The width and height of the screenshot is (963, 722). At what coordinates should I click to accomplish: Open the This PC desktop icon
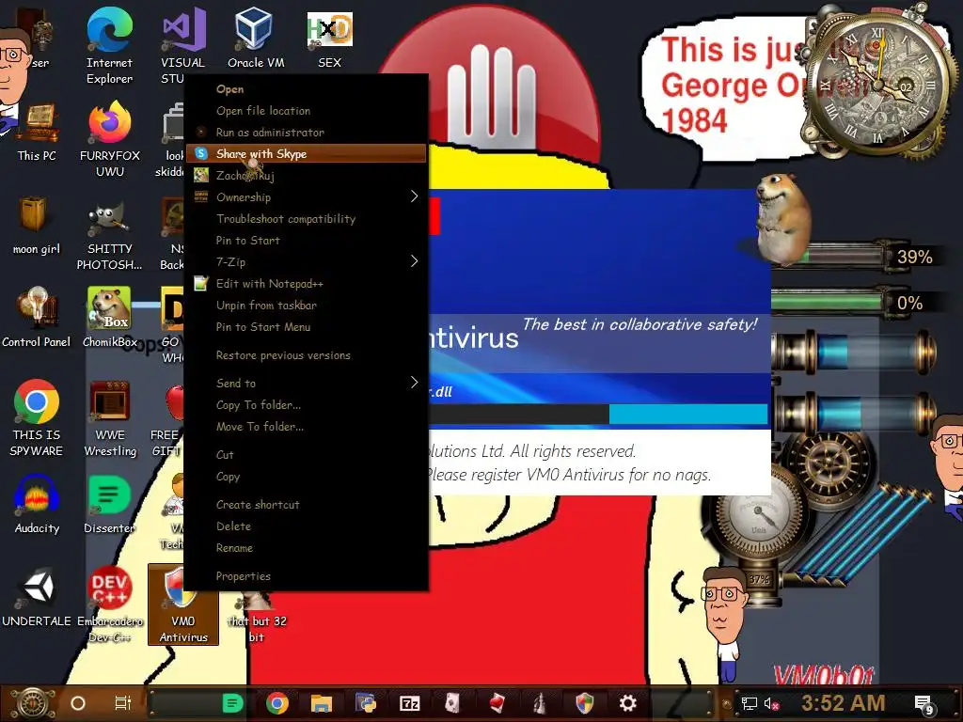pyautogui.click(x=37, y=132)
